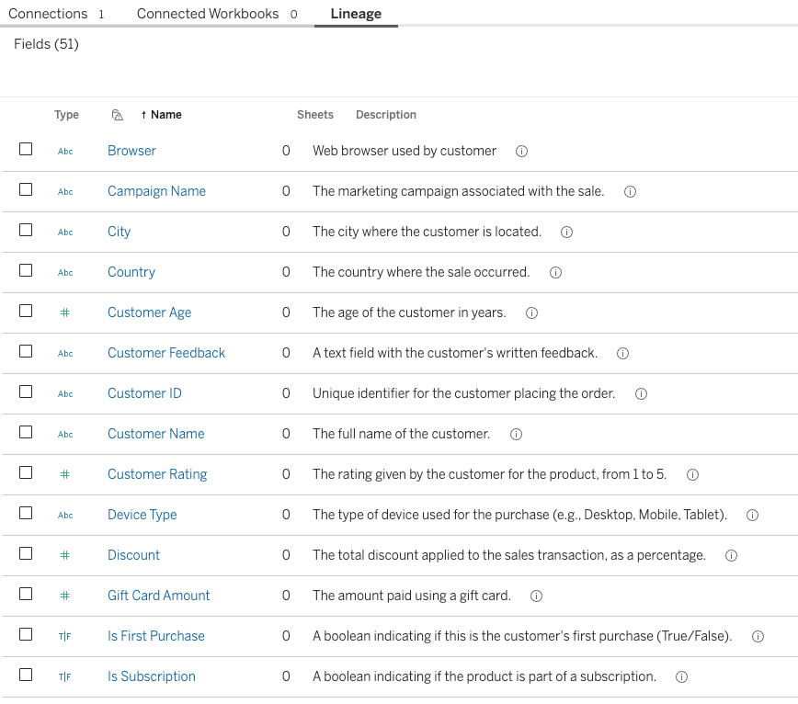Click the number type icon beside Discount
Viewport: 798px width, 704px height.
(65, 555)
